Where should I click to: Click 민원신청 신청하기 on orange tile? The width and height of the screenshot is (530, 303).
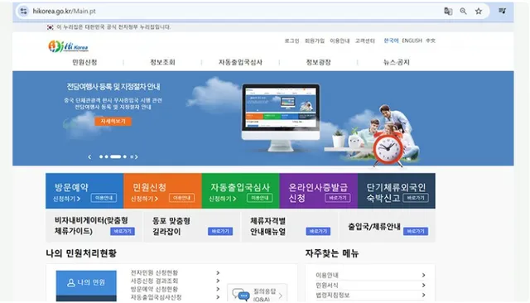tap(144, 199)
